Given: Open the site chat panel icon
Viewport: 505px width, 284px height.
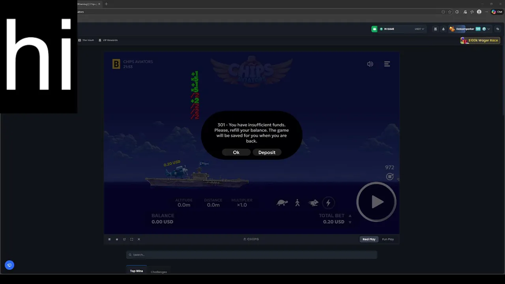Looking at the screenshot, I should [498, 29].
